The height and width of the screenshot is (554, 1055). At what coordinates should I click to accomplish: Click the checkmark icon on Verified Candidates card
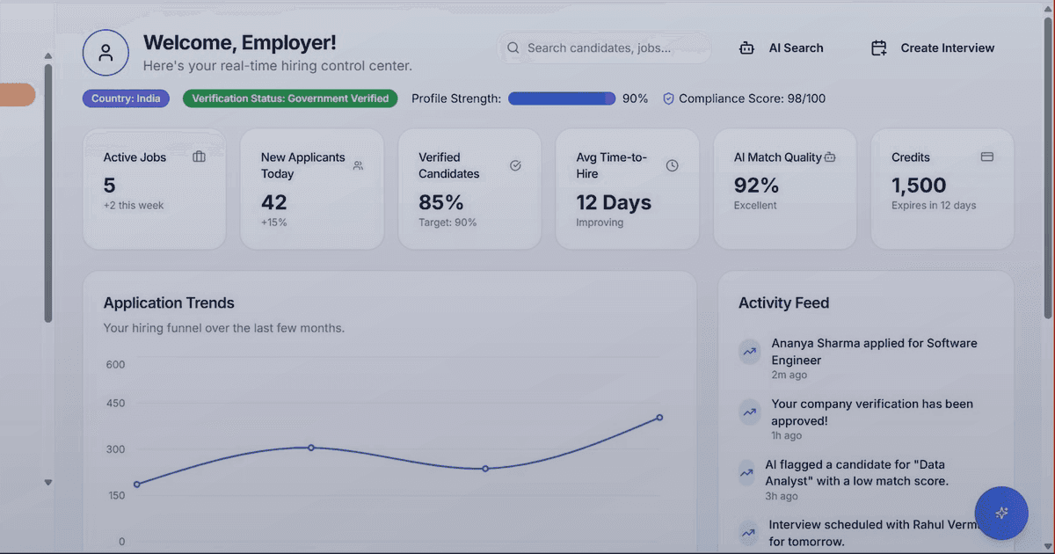(x=515, y=164)
